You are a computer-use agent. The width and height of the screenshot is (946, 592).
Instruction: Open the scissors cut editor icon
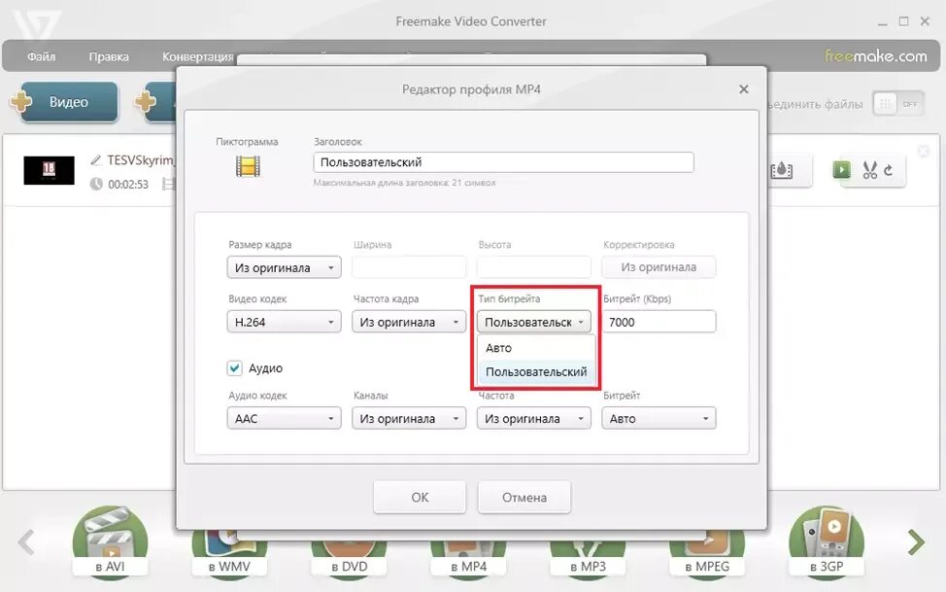pyautogui.click(x=869, y=170)
